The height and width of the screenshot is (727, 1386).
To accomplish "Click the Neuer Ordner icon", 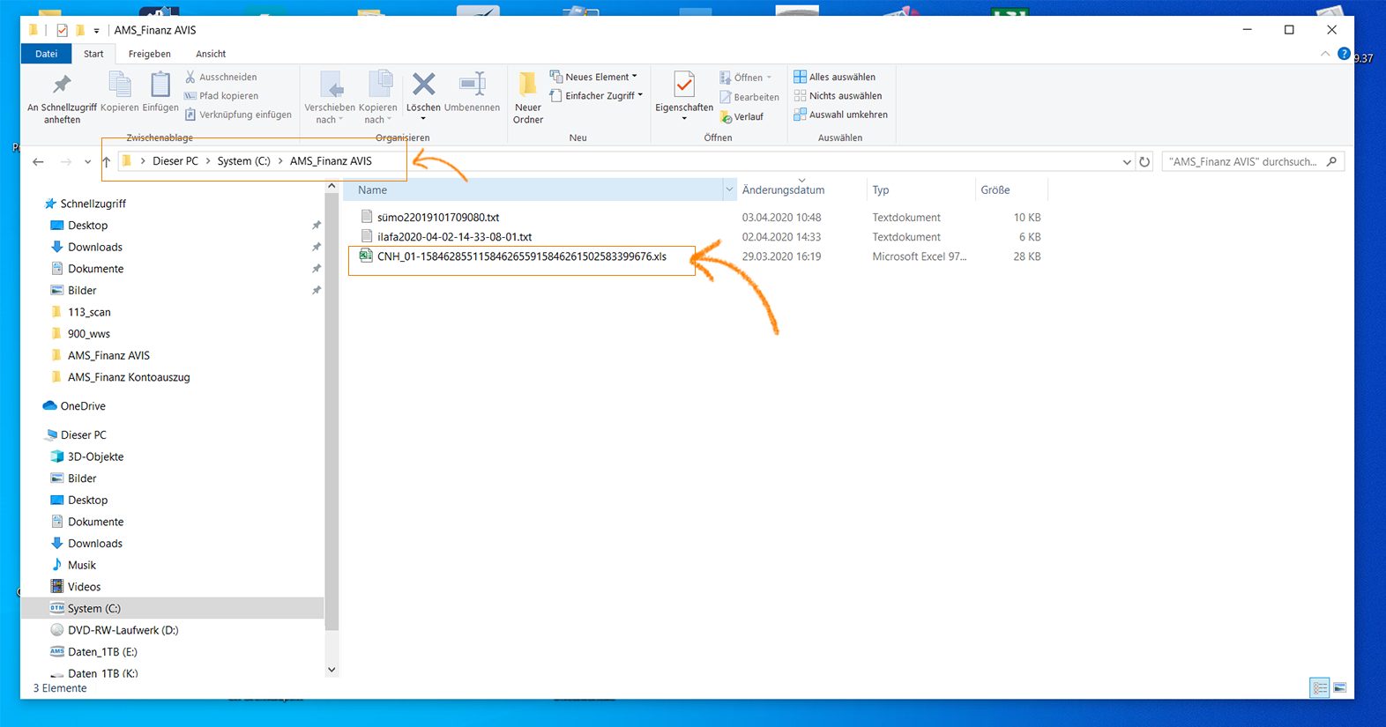I will pos(527,85).
